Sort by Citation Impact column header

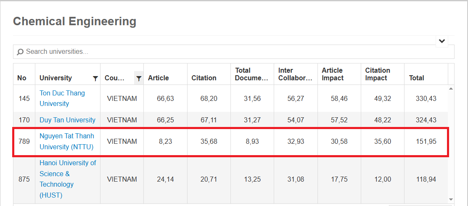click(x=378, y=74)
